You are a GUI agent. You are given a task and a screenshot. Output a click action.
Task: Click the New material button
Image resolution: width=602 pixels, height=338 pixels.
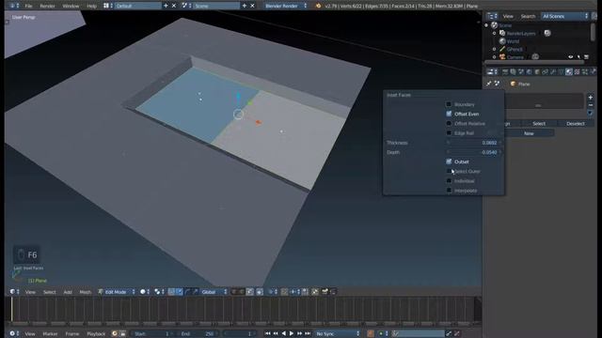coord(529,133)
